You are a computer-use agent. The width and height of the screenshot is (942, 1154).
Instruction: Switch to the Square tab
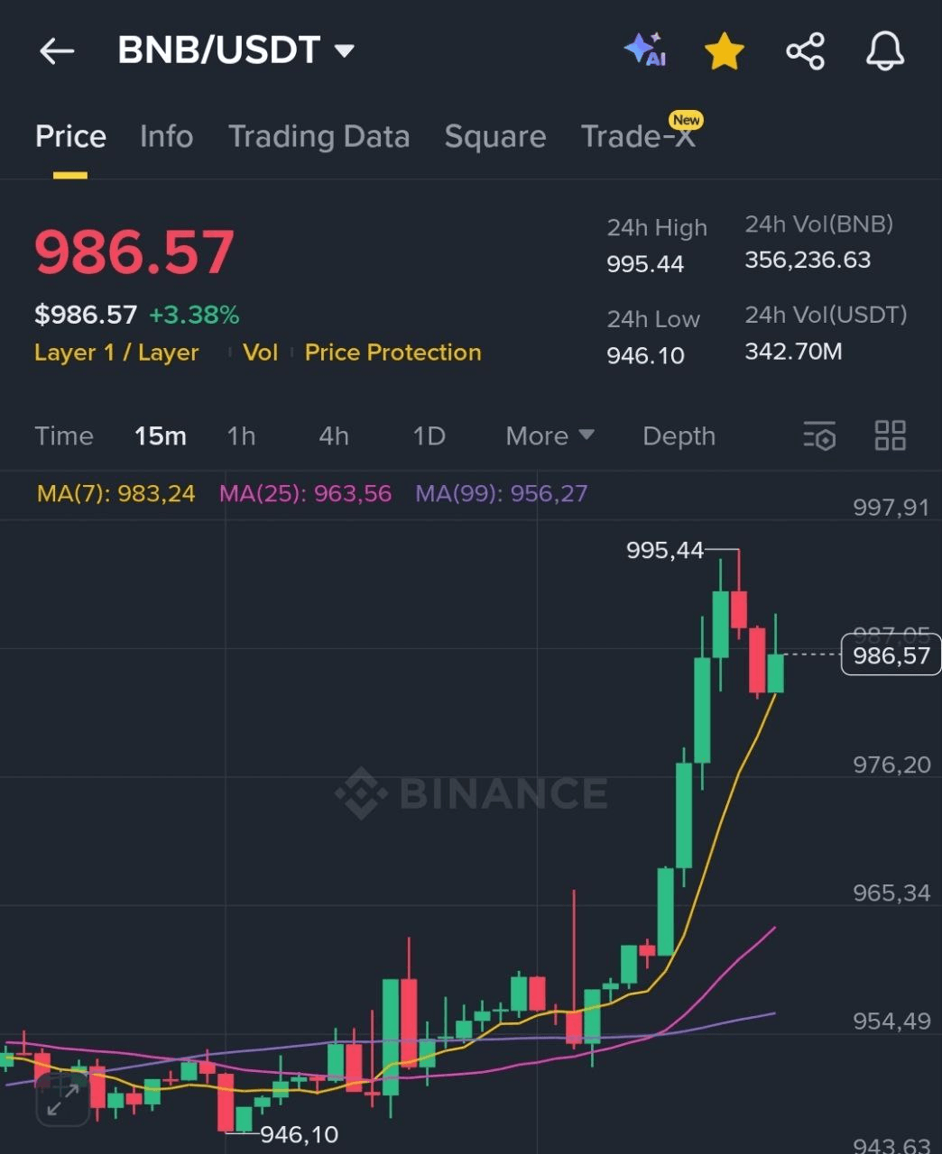point(494,136)
